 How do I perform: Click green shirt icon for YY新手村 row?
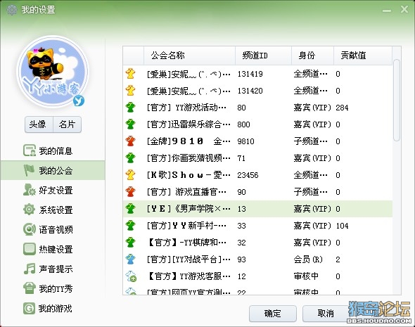(131, 226)
